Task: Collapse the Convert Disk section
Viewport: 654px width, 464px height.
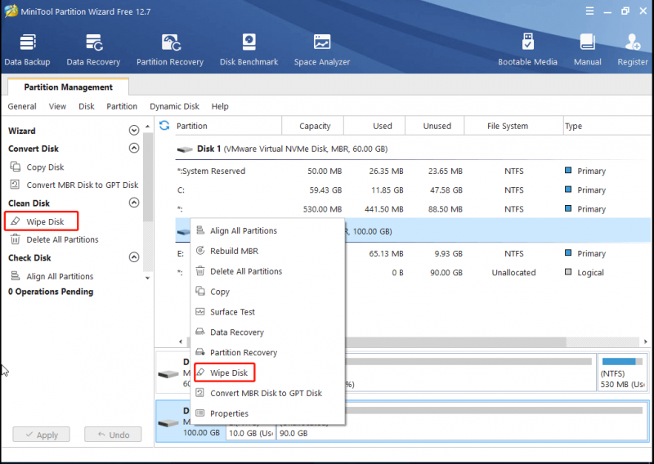Action: click(x=134, y=148)
